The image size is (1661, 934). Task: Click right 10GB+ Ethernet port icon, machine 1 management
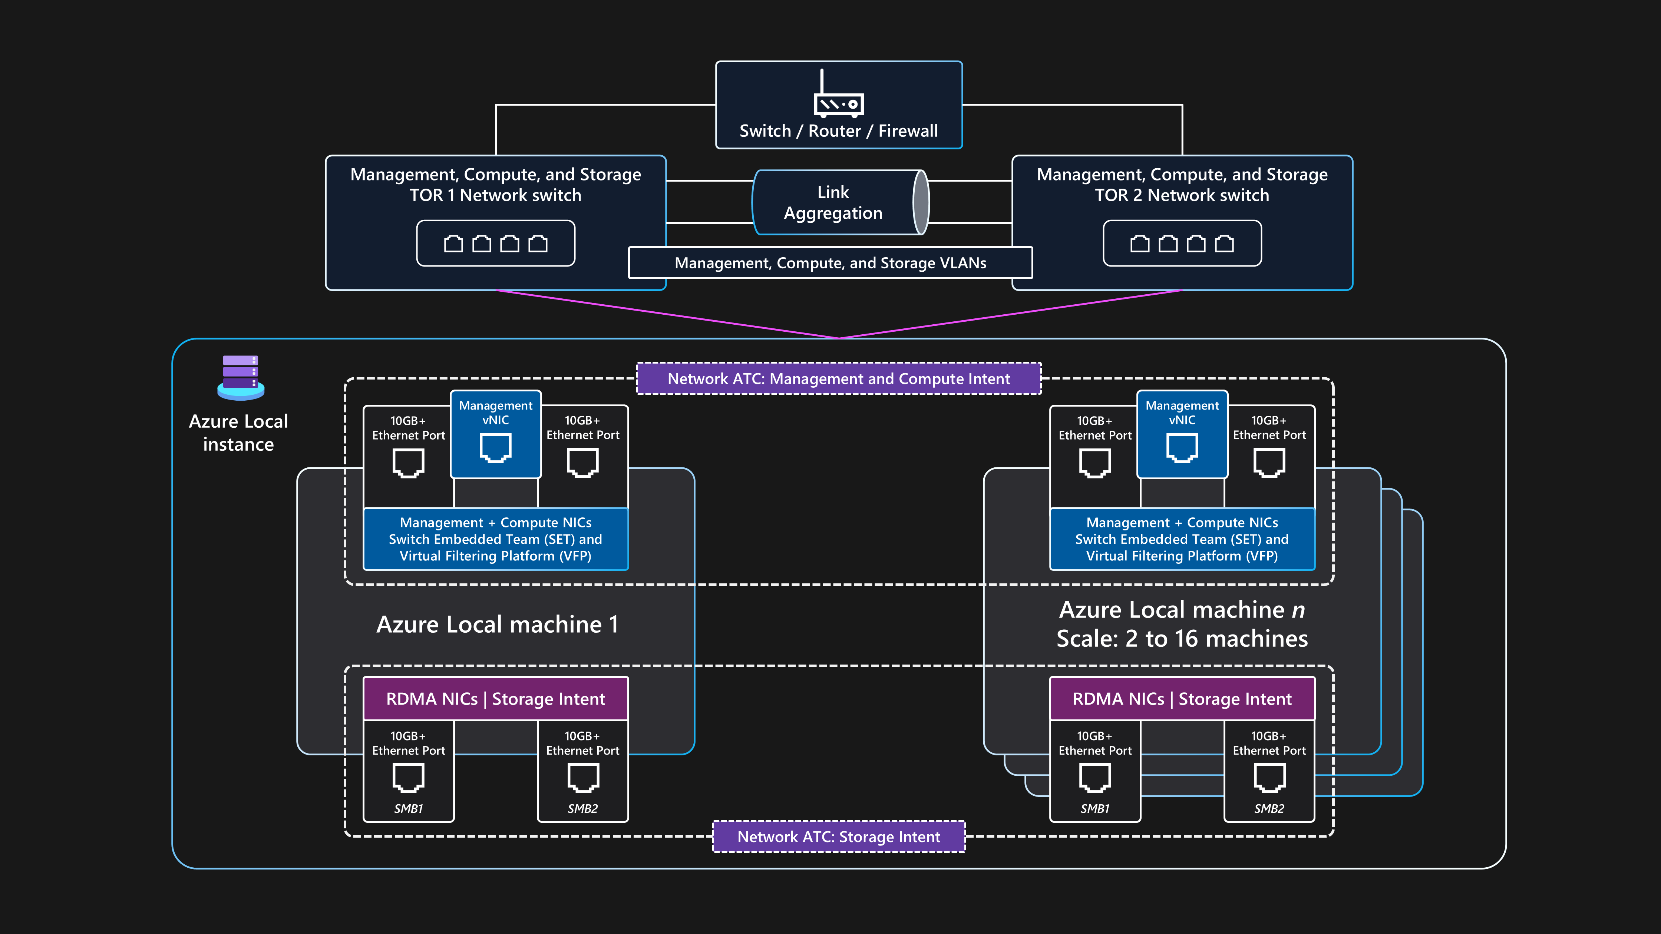[x=583, y=463]
